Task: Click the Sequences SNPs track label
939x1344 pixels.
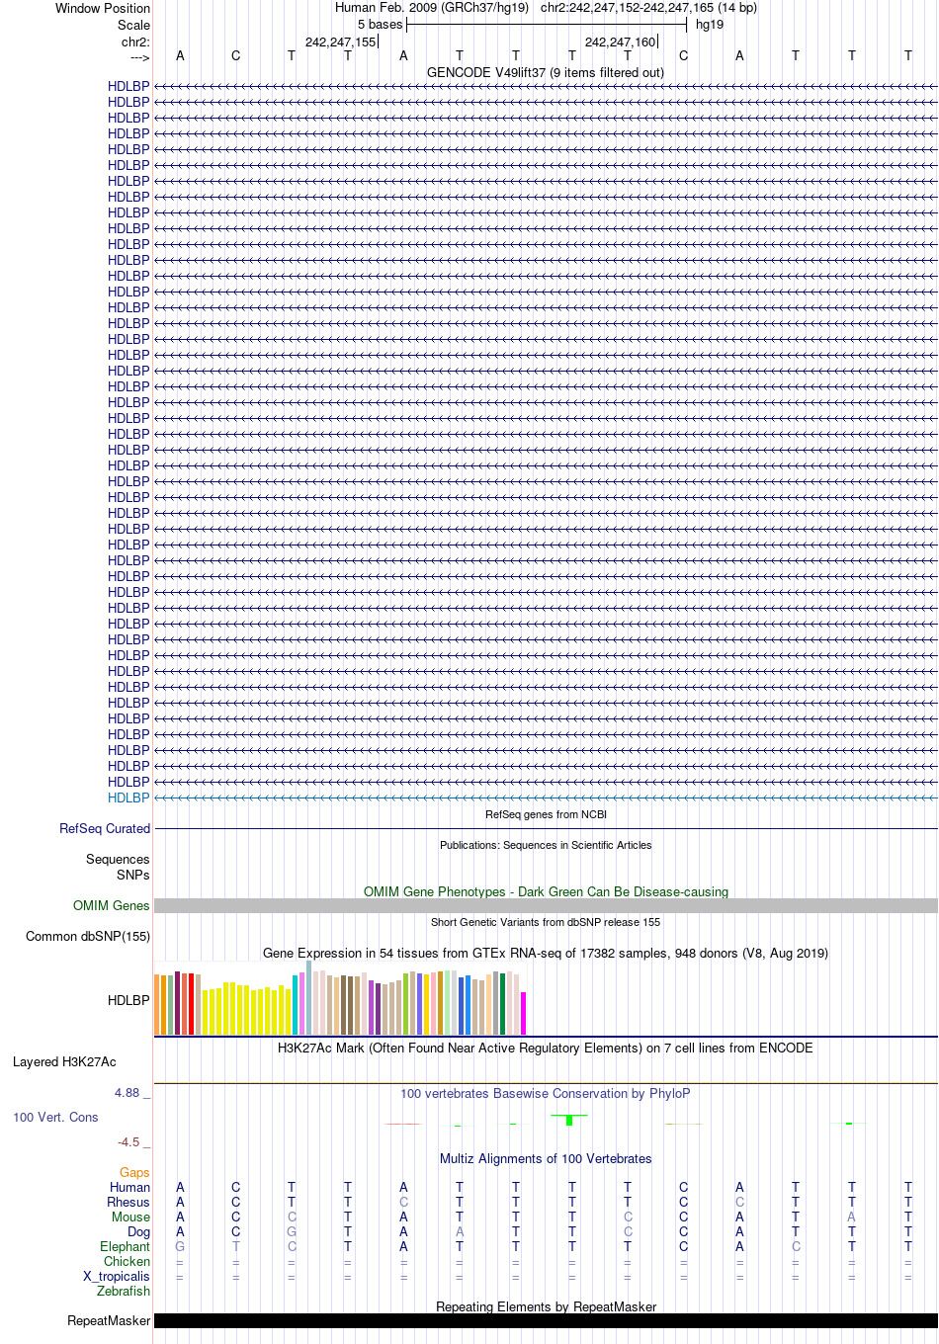Action: point(118,867)
